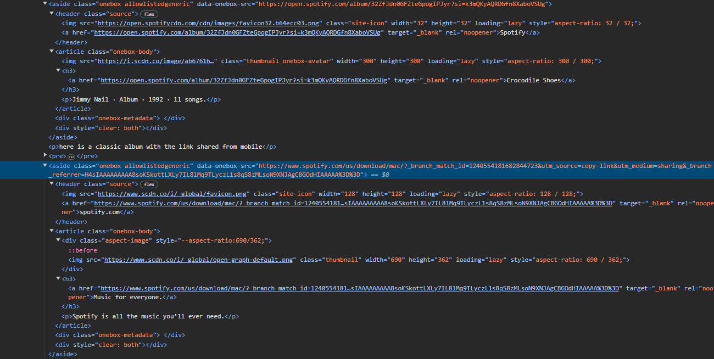Select the 'here is a classic album' paragraph
This screenshot has width=714, height=359.
[x=162, y=147]
